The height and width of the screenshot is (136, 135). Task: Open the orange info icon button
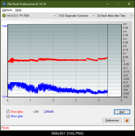coord(127,121)
